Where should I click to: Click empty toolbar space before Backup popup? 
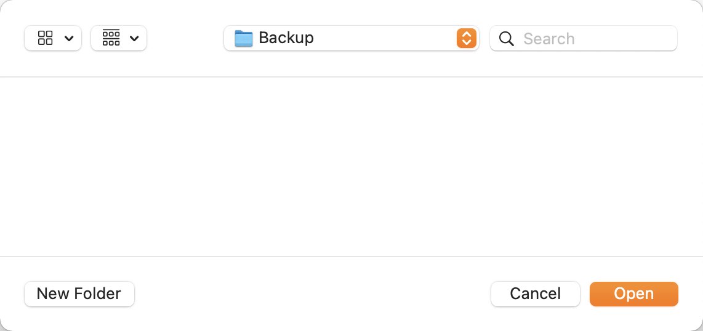[x=185, y=38]
